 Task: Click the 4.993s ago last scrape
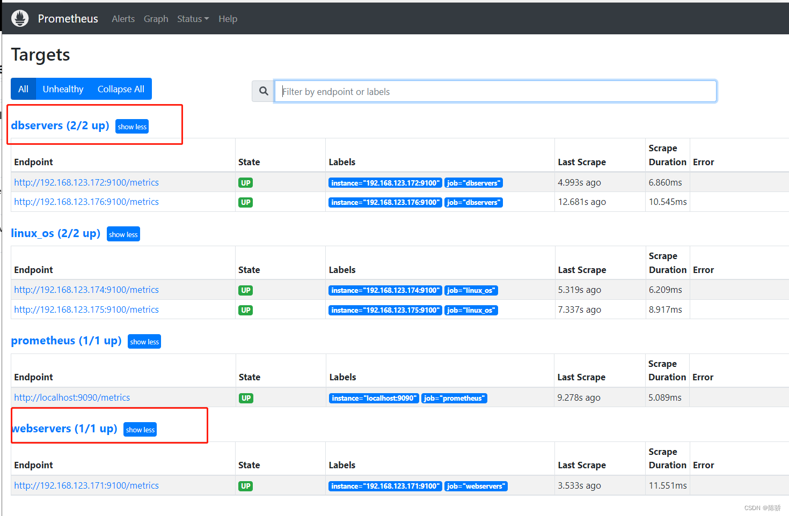[x=579, y=182]
